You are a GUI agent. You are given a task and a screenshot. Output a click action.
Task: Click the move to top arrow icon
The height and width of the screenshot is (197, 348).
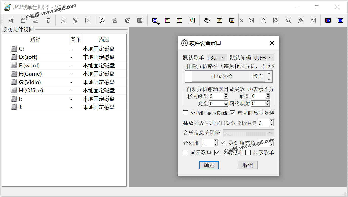point(251,21)
